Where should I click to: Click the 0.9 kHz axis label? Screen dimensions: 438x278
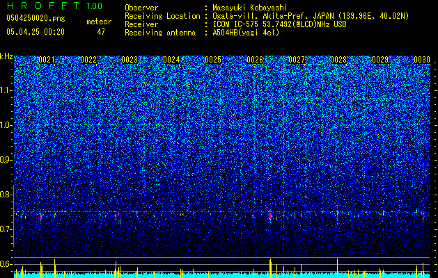[6, 160]
